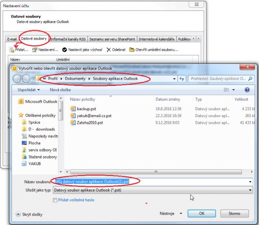
Task: Open servis odbory OI folder
Action: pyautogui.click(x=39, y=150)
